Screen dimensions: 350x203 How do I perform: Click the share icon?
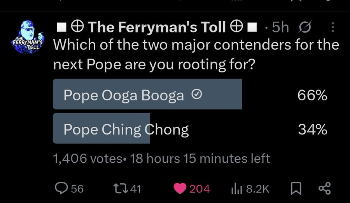[x=324, y=188]
